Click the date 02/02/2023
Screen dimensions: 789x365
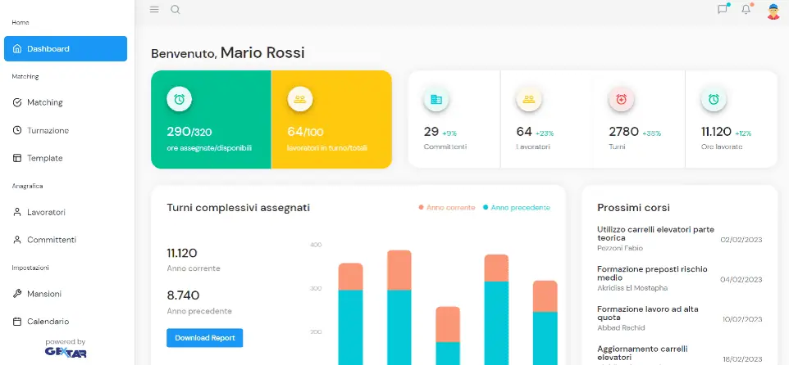[741, 240]
